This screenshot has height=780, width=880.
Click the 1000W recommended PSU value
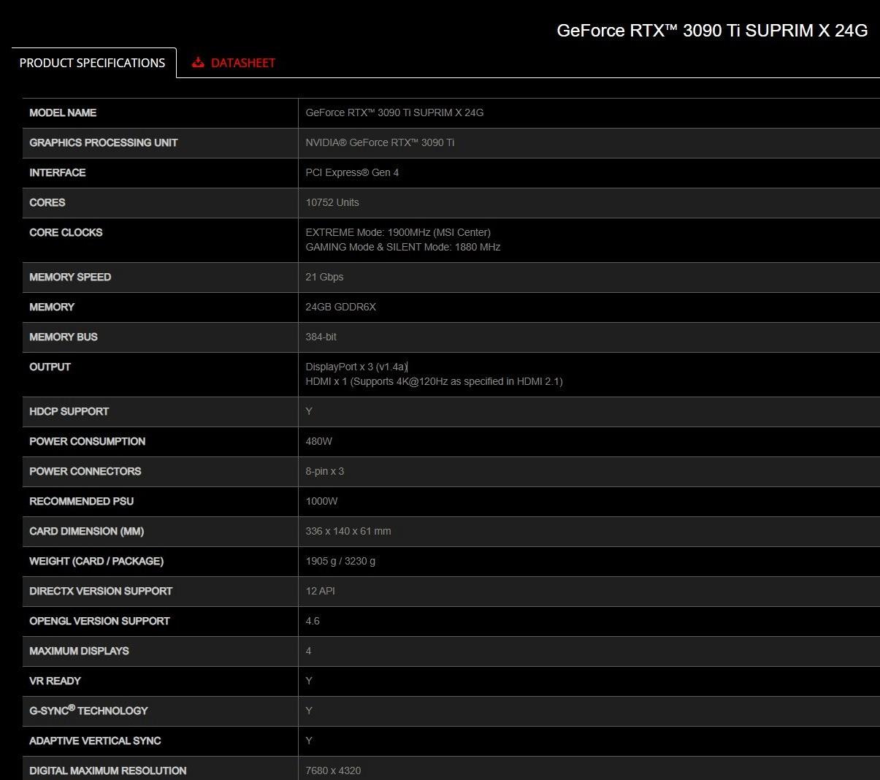tap(321, 501)
